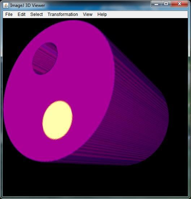The image size is (191, 199).
Task: Click the Java icon in the title bar
Action: pyautogui.click(x=6, y=5)
